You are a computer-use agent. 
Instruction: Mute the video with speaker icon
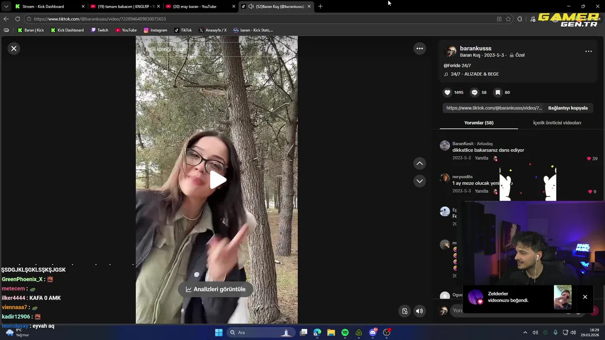419,311
